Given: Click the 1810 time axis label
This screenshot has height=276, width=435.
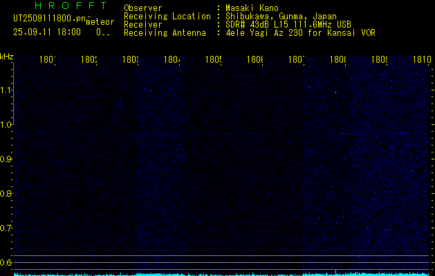Looking at the screenshot, I should 422,59.
